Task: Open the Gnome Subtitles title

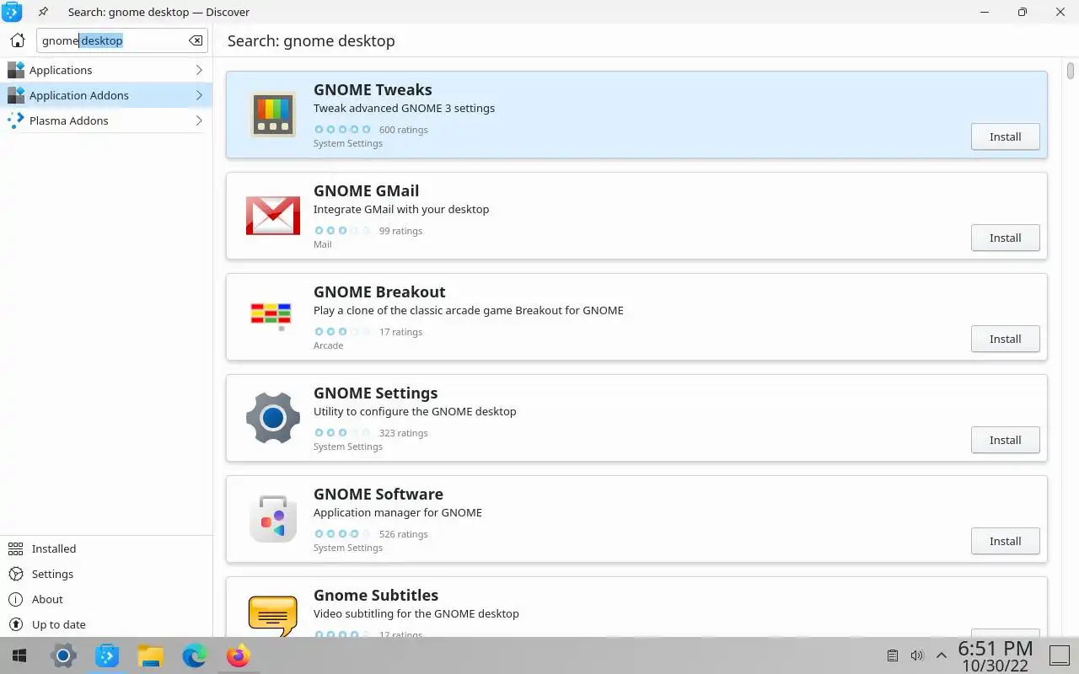Action: point(376,595)
